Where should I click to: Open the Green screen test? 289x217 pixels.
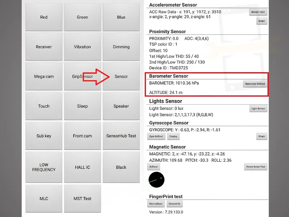82,17
